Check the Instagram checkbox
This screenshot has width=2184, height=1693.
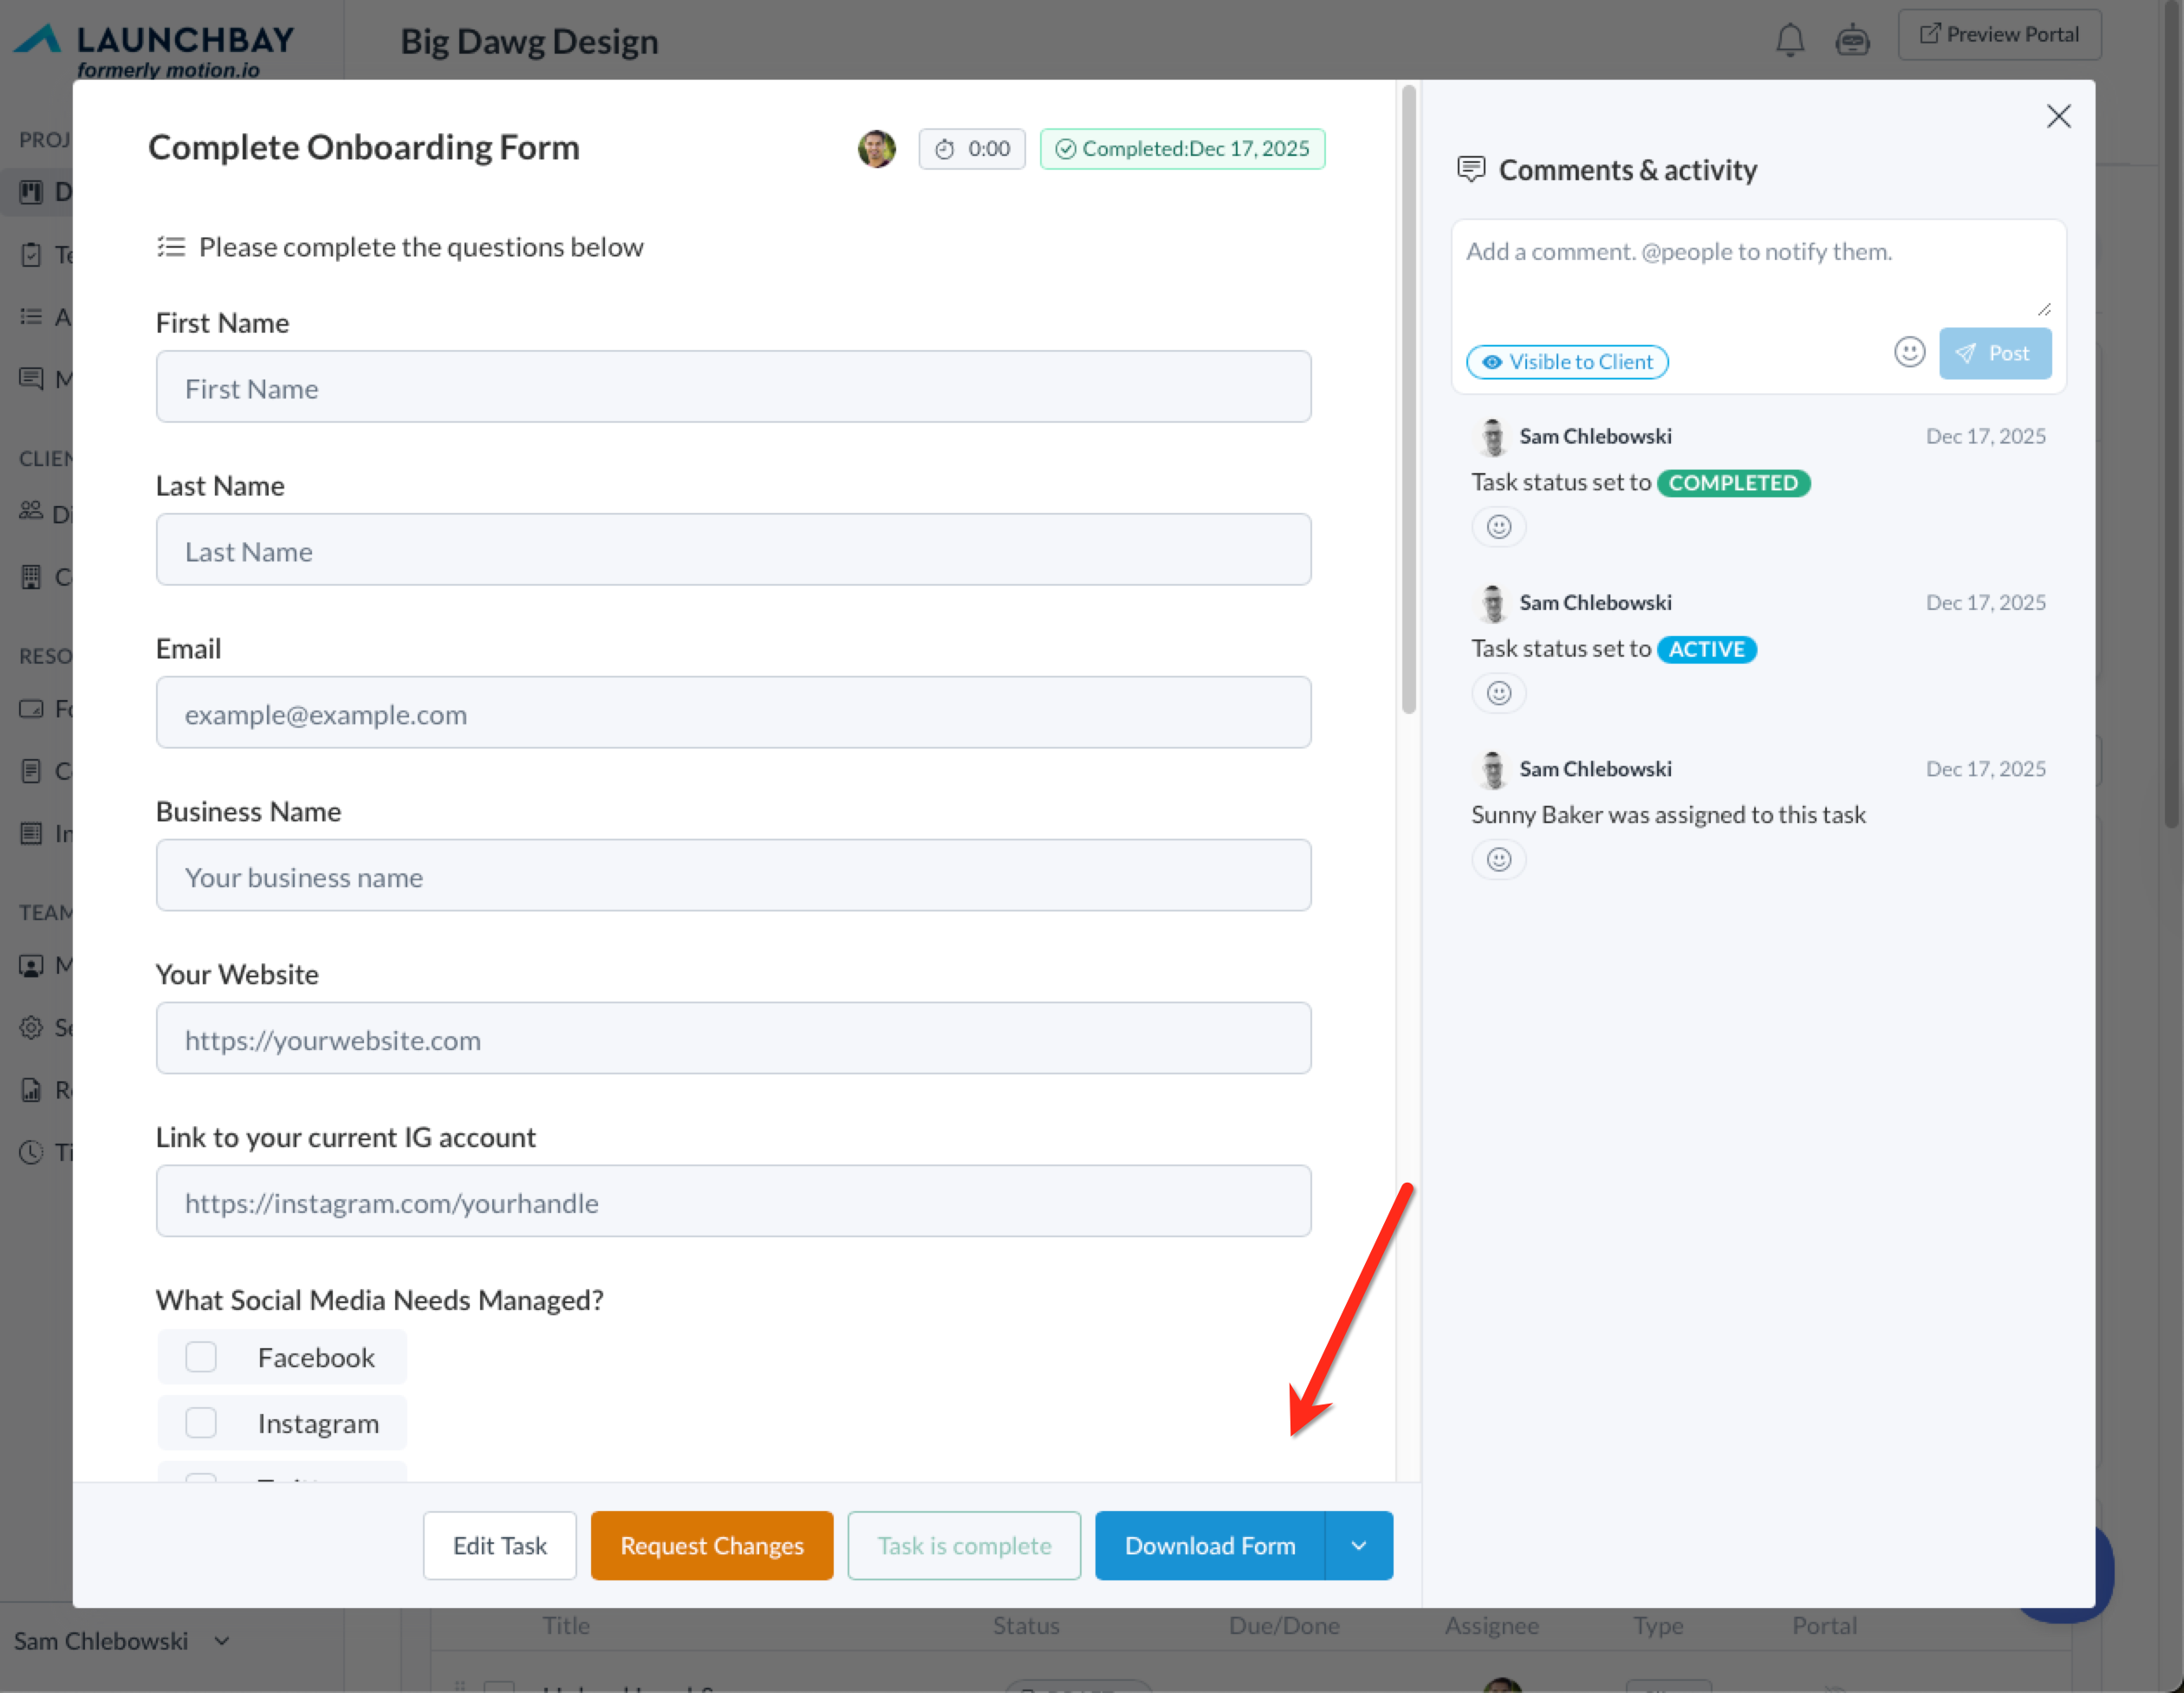point(201,1422)
